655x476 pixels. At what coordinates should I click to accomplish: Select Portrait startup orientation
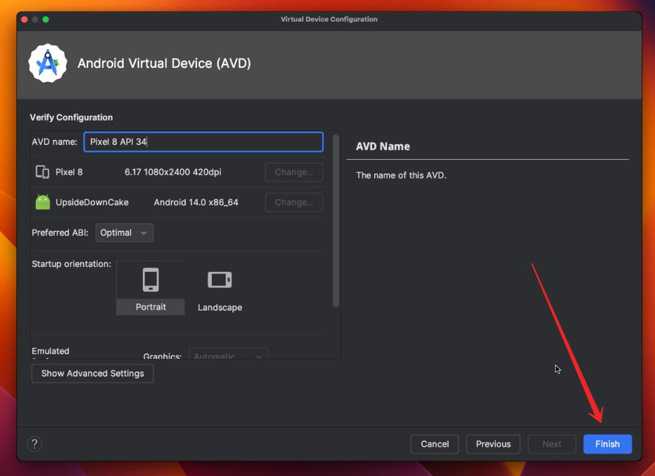150,288
